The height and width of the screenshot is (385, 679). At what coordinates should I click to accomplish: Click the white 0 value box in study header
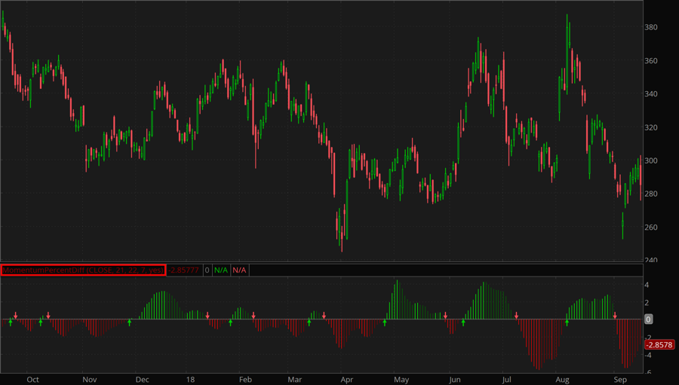207,270
